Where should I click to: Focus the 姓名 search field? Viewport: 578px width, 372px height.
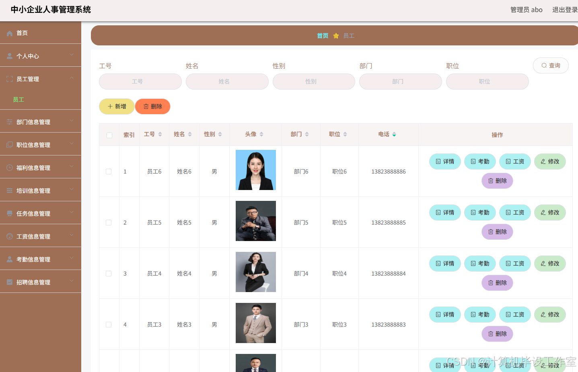(227, 82)
